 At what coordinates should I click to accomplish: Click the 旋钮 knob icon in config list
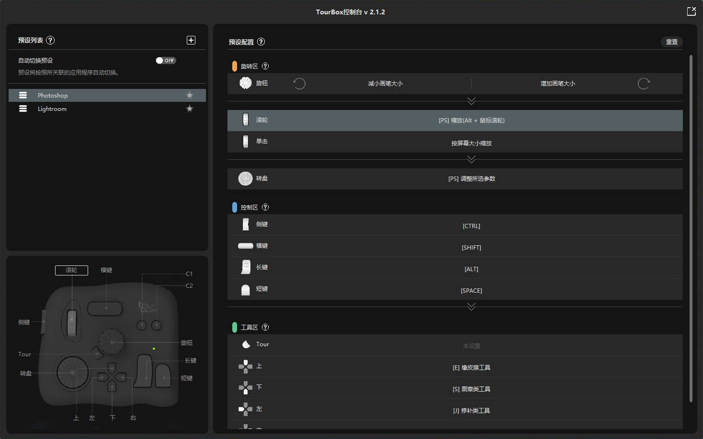click(246, 83)
